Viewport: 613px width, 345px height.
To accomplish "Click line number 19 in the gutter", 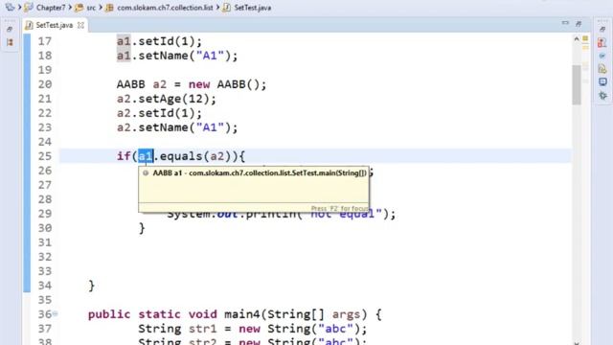I will click(45, 70).
